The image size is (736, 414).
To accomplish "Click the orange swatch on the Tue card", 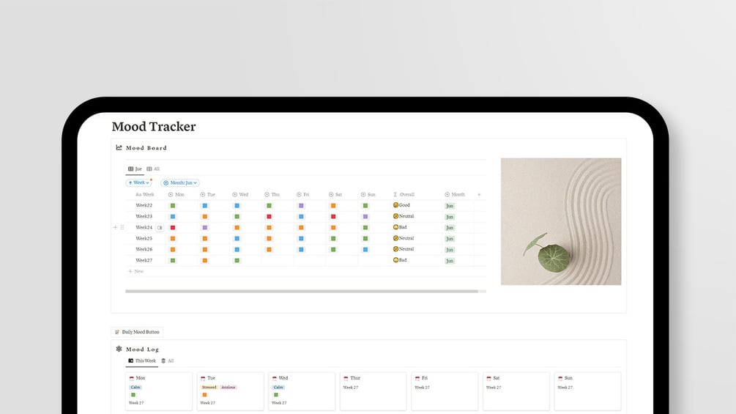I will (x=204, y=395).
